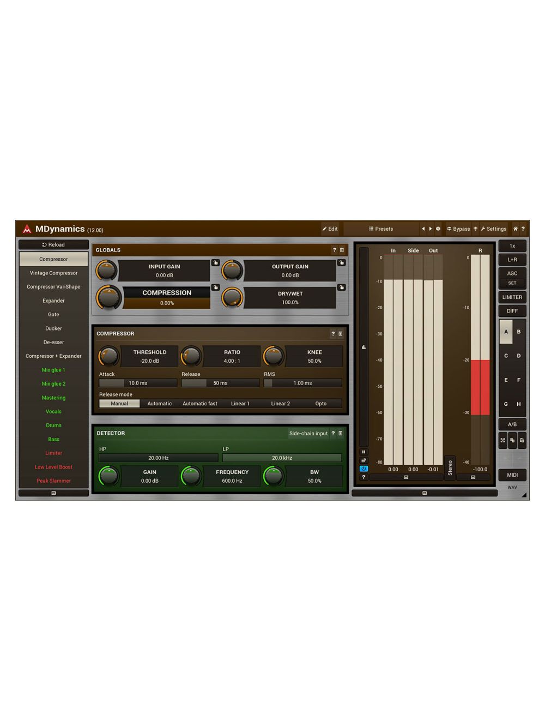This screenshot has width=545, height=720.
Task: Enable Bypass in the top toolbar
Action: (x=458, y=229)
